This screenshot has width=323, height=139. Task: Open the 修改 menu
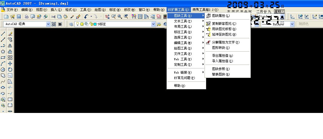pos(130,10)
